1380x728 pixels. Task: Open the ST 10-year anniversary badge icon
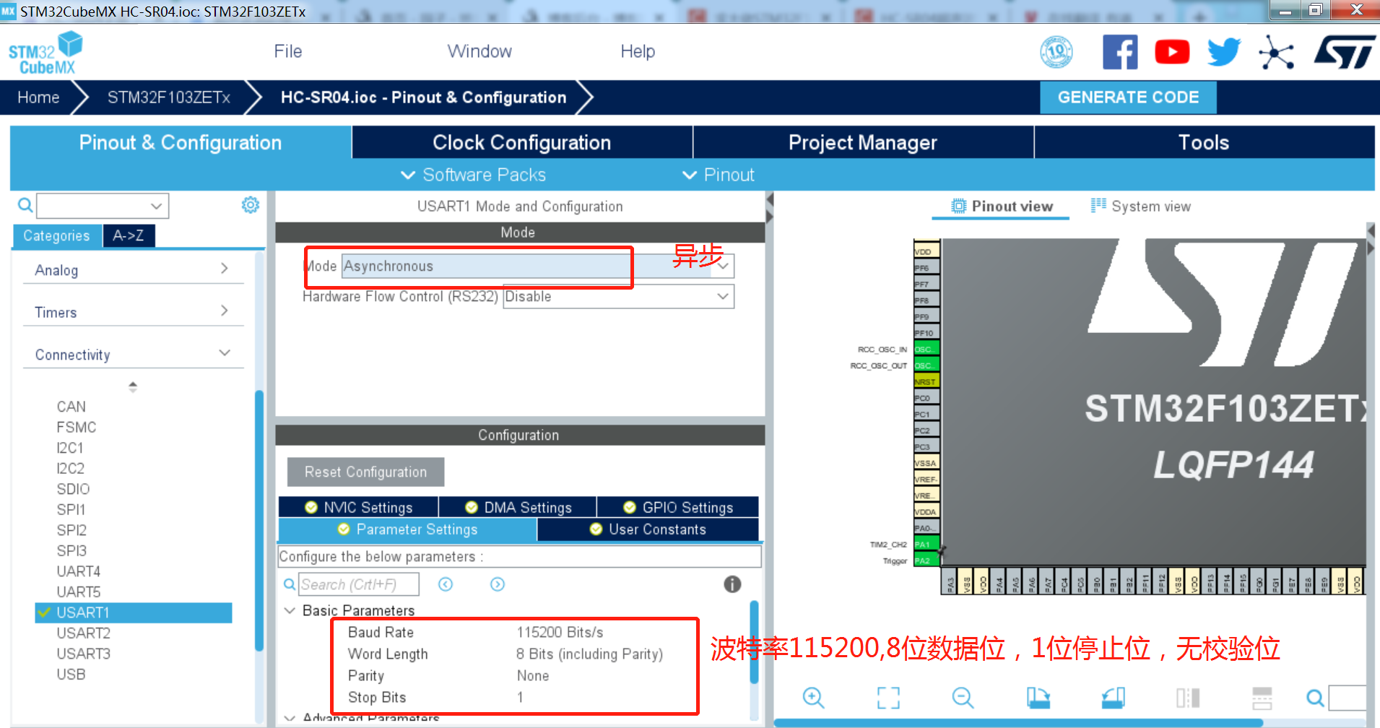(1056, 52)
